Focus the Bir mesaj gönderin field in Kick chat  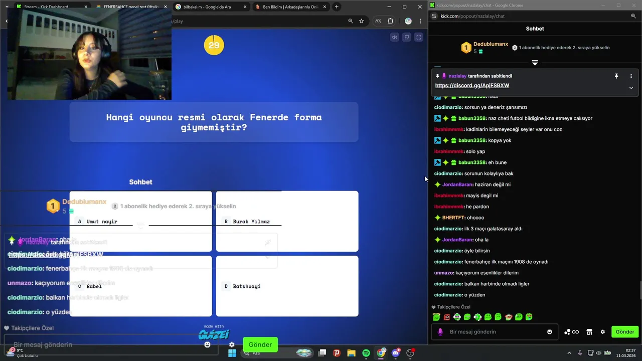tap(495, 332)
